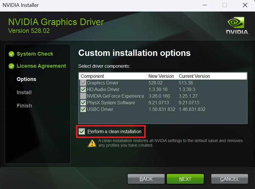The image size is (255, 189).
Task: Click BACK to return to License Agreement
Action: [146, 179]
